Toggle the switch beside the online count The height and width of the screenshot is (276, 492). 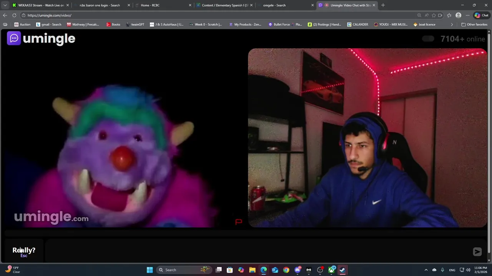428,39
